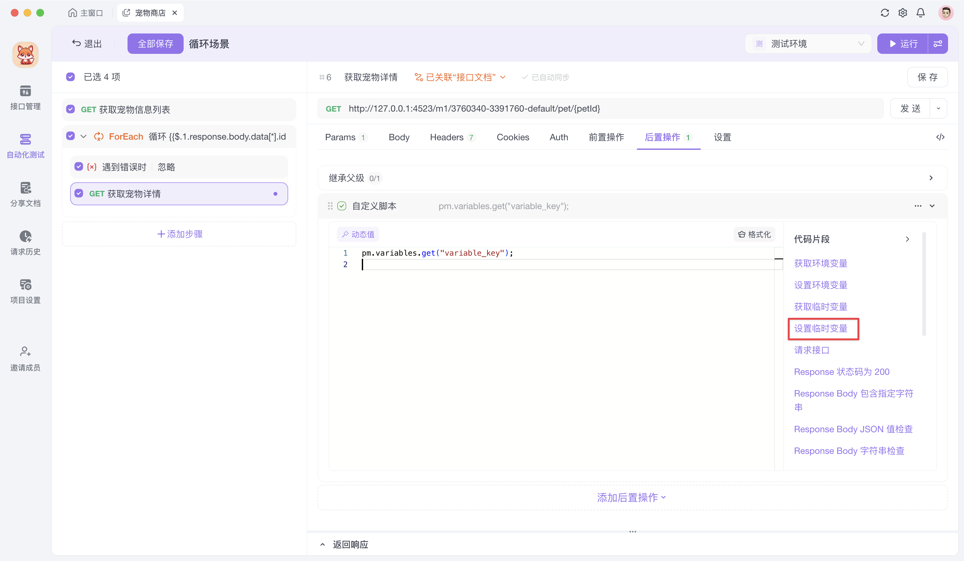
Task: Click the 全部保存 button
Action: point(155,44)
